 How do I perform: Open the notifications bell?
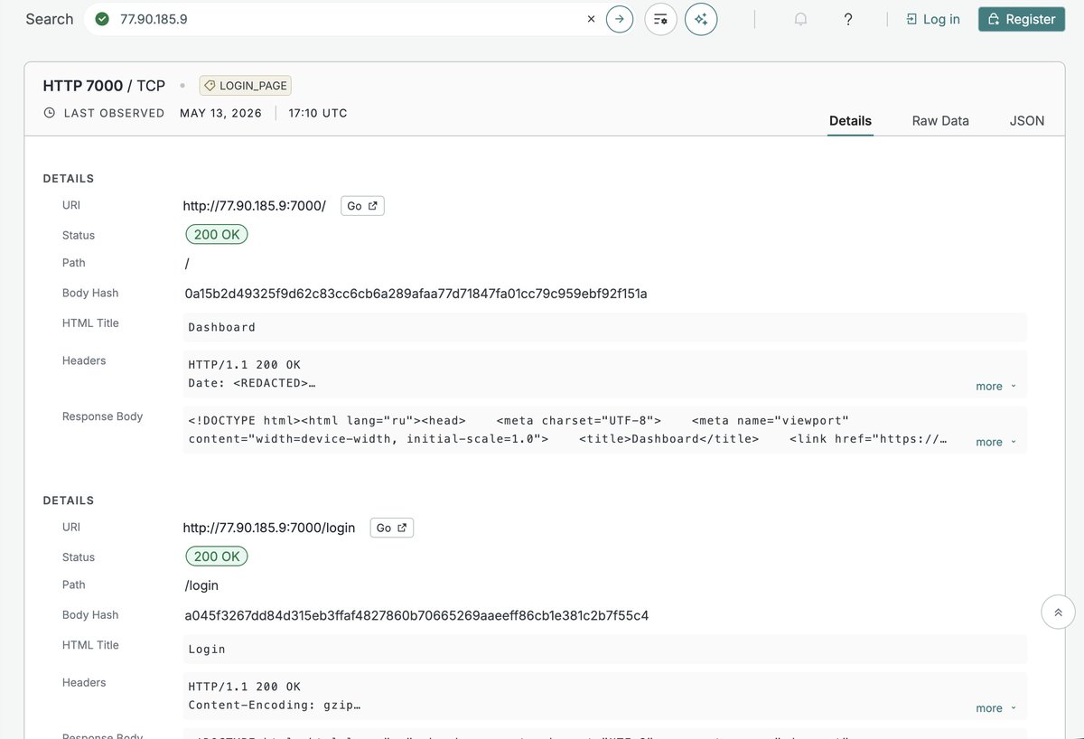pos(800,19)
